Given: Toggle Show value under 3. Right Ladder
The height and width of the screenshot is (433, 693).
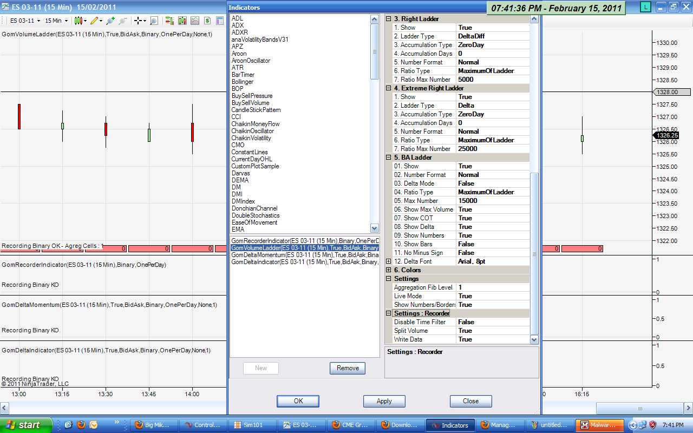Looking at the screenshot, I should click(x=492, y=28).
